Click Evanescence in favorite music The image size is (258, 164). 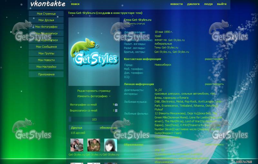(x=170, y=106)
